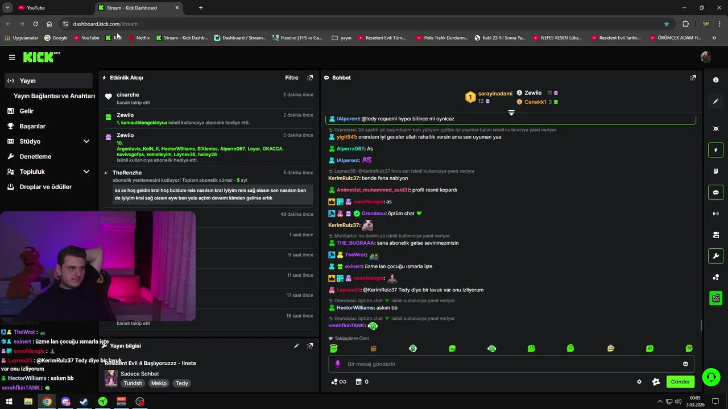Insert the halo emote, first in the quick row
The image size is (728, 409).
(x=334, y=348)
